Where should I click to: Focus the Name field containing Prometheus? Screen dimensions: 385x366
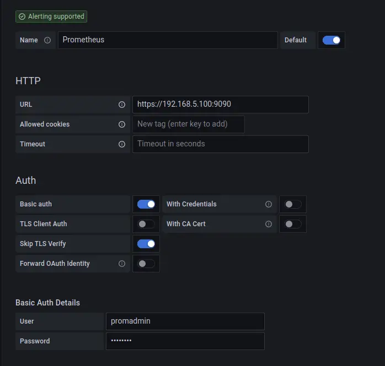pyautogui.click(x=168, y=40)
